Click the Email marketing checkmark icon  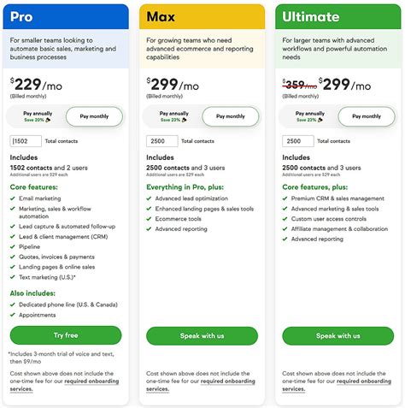tap(13, 198)
